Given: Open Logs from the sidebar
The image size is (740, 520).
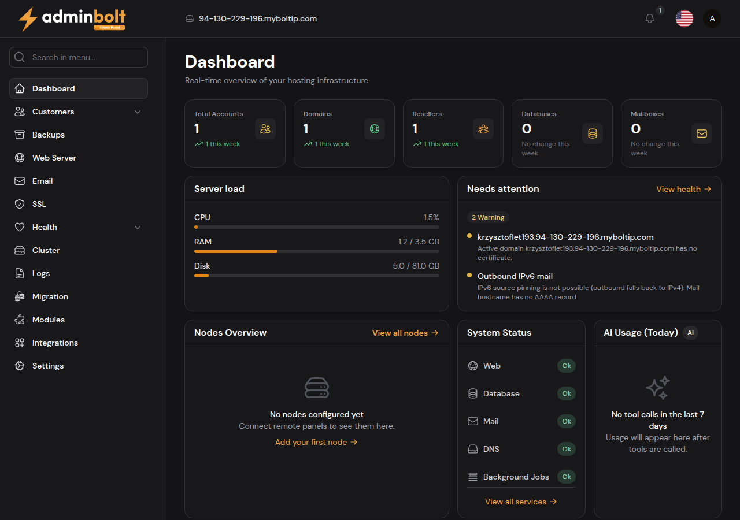Looking at the screenshot, I should (79, 273).
